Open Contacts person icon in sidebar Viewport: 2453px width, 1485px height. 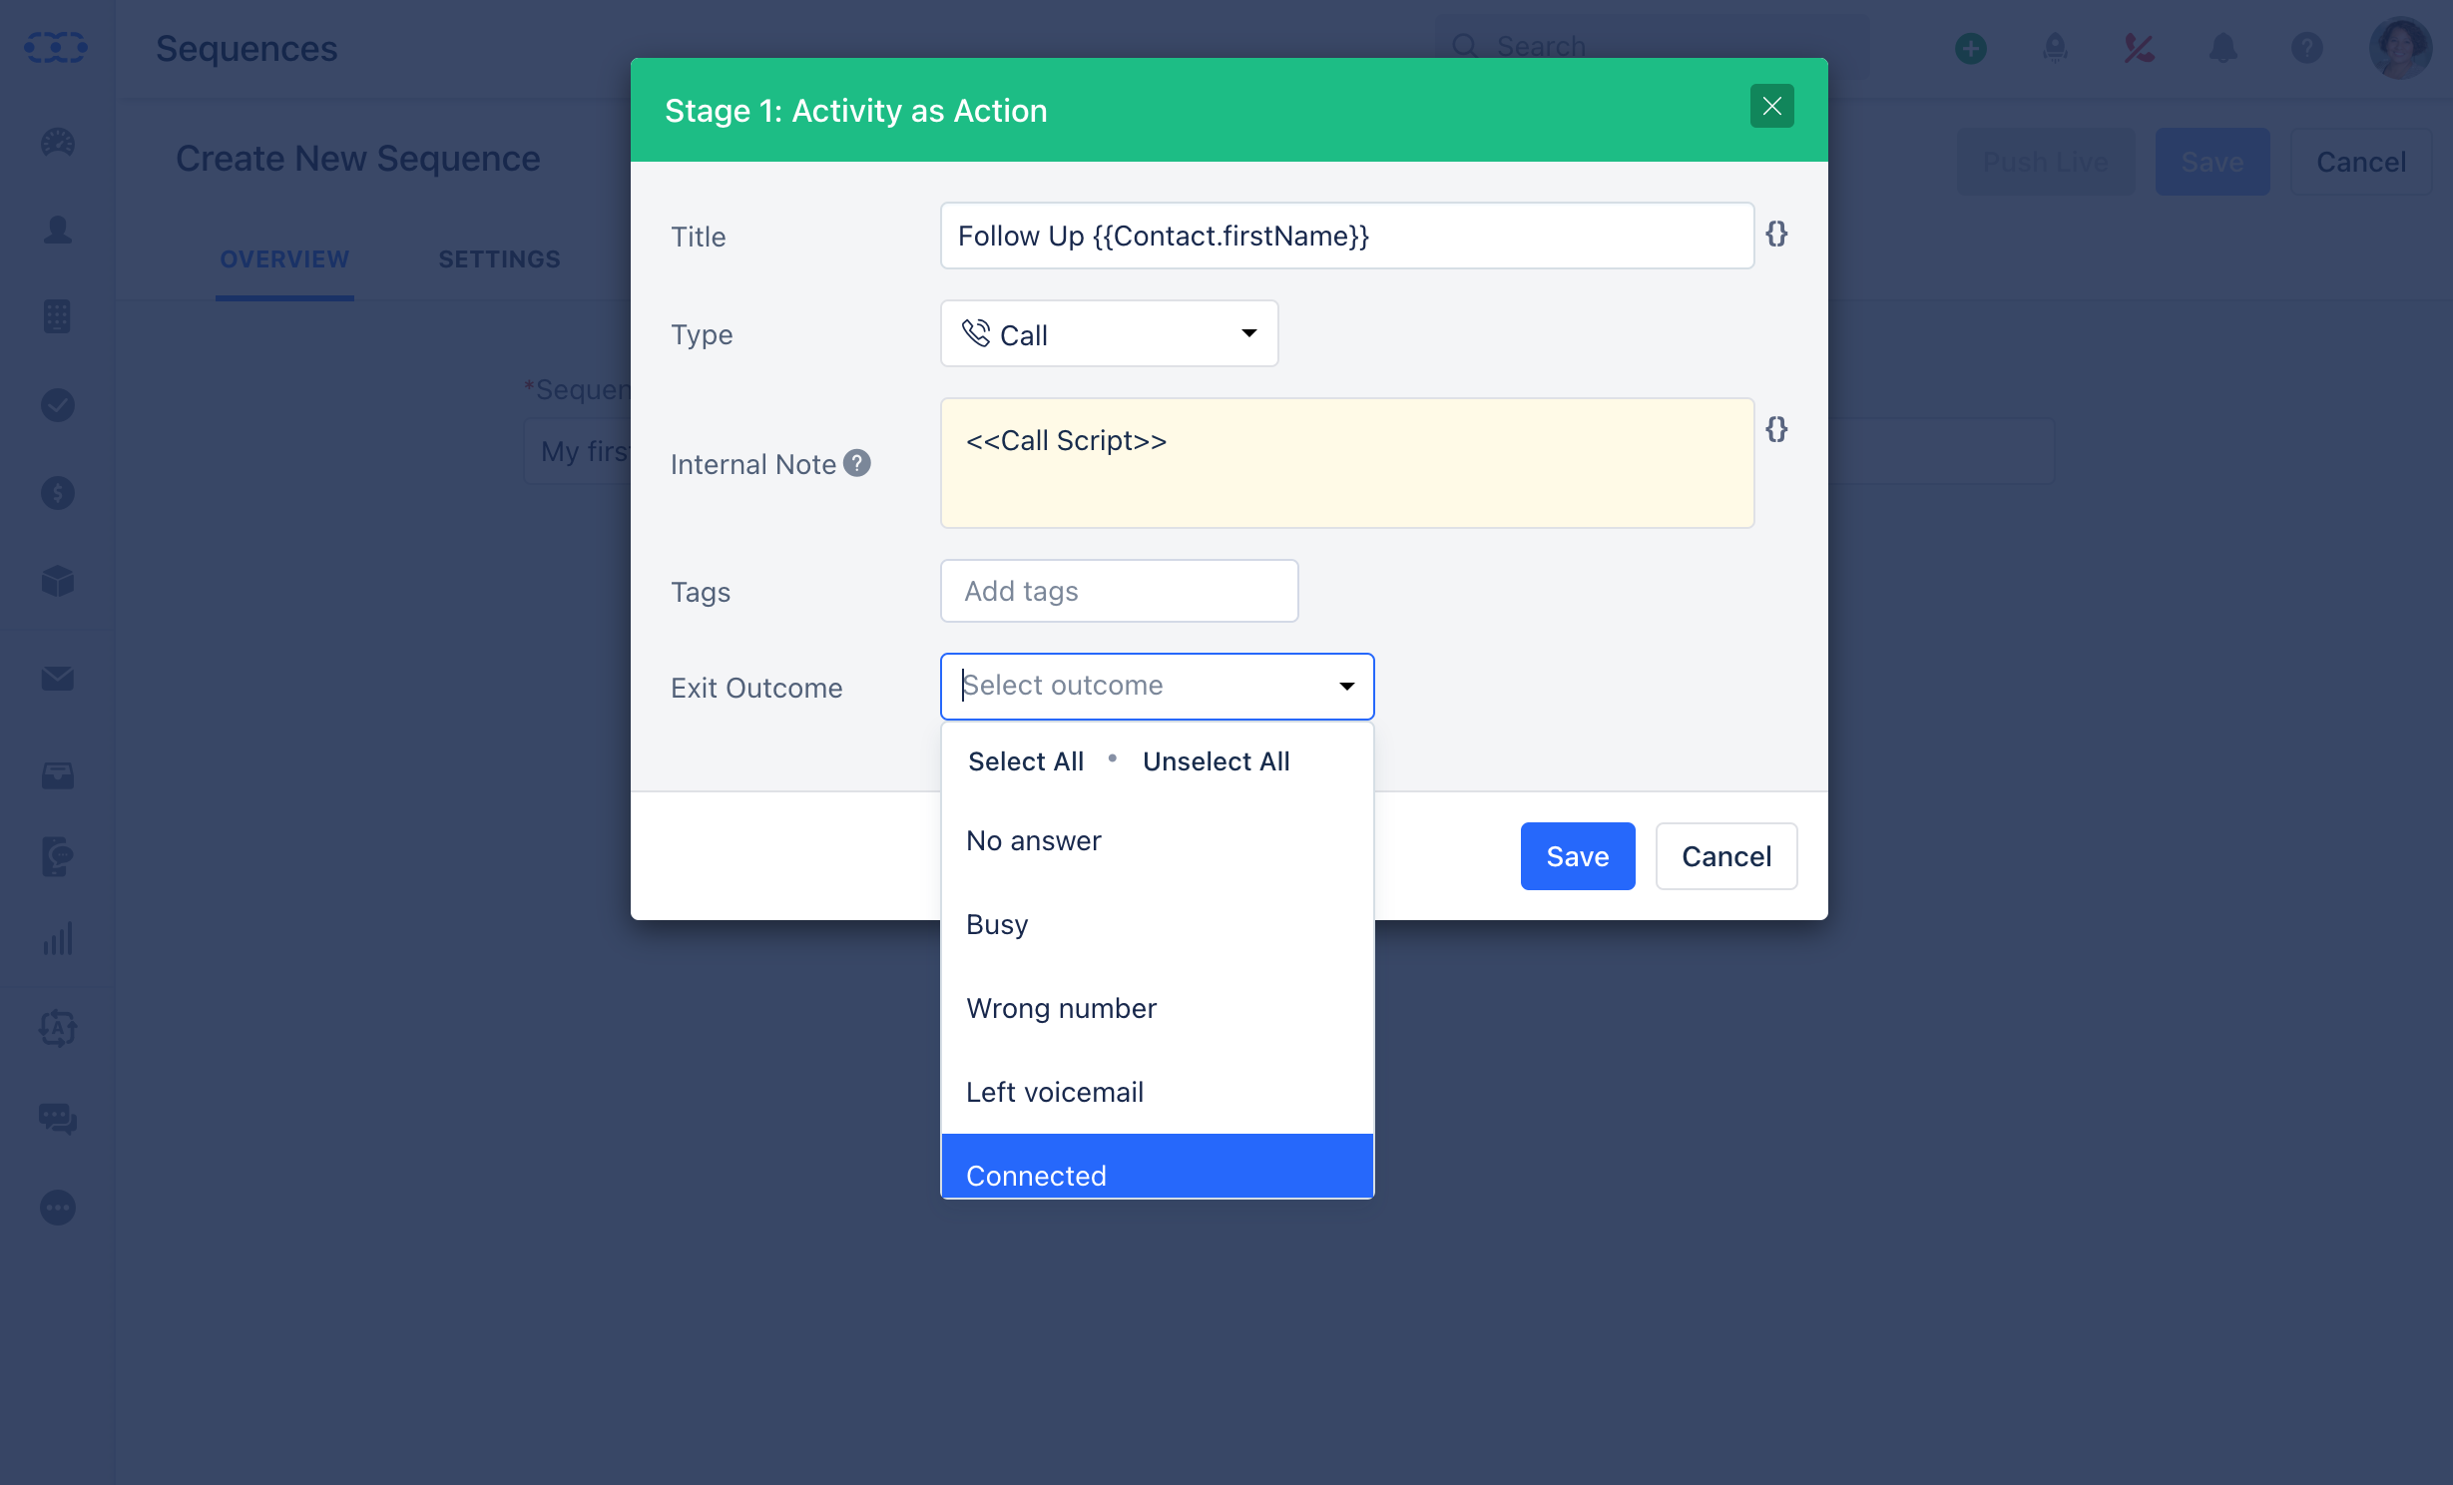[57, 230]
